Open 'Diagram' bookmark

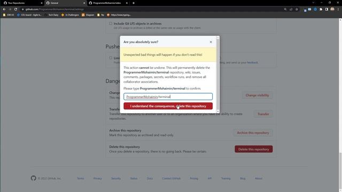[88, 15]
